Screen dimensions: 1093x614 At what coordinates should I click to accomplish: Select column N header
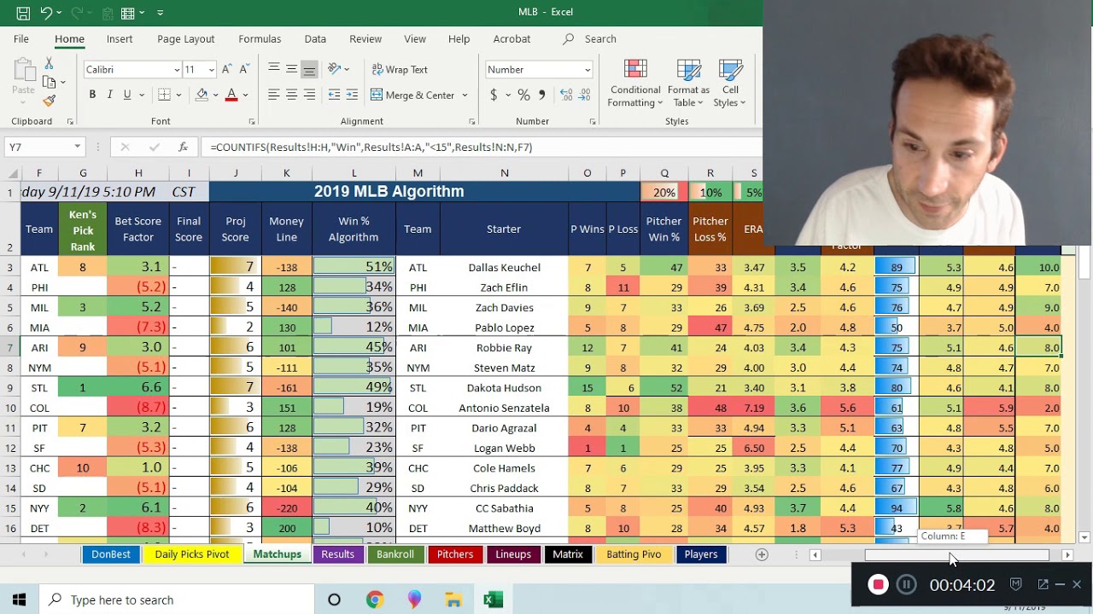pyautogui.click(x=504, y=173)
